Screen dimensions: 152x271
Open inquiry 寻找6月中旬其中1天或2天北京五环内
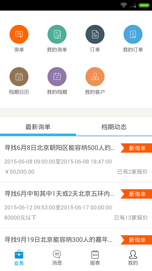pyautogui.click(x=76, y=205)
